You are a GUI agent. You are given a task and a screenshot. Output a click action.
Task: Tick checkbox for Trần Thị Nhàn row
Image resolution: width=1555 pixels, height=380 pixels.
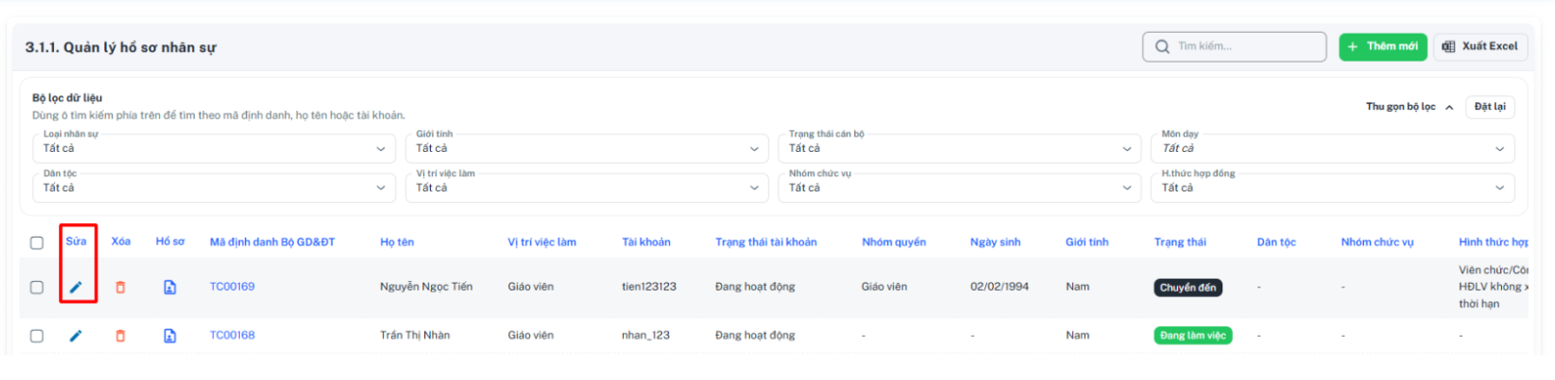click(37, 336)
